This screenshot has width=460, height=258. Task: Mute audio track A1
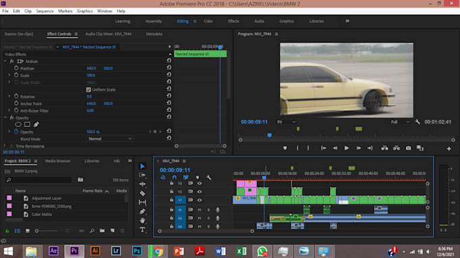(200, 209)
